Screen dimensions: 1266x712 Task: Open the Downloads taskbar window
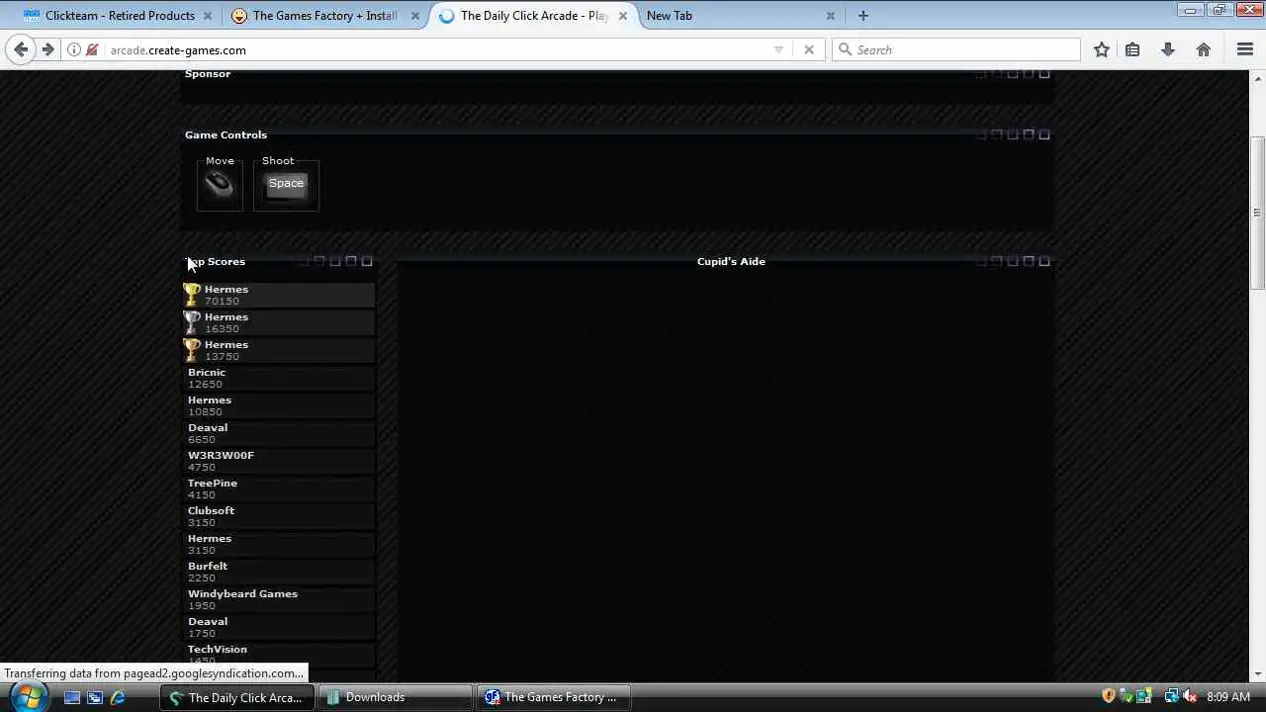395,697
